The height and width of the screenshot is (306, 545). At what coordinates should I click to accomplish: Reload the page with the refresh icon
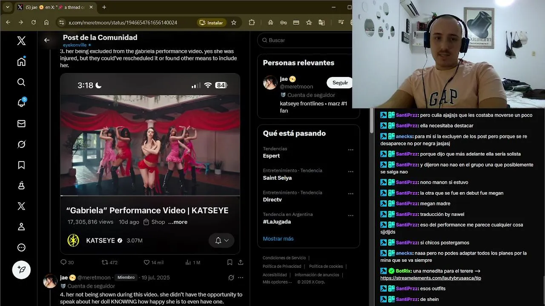tap(34, 23)
